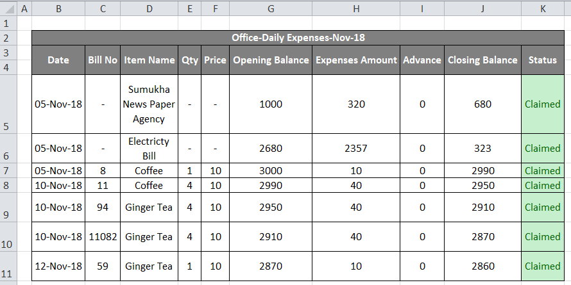Select opening balance 3000 cell
The height and width of the screenshot is (285, 571).
[x=271, y=170]
